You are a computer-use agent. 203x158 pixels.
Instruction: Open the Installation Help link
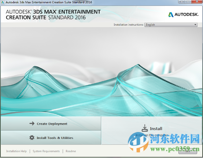tap(16, 151)
